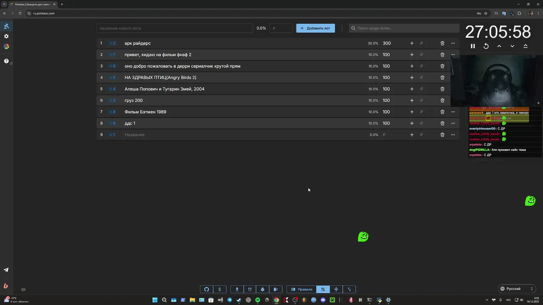Open Discord from Windows taskbar
Image resolution: width=543 pixels, height=305 pixels.
(323, 300)
